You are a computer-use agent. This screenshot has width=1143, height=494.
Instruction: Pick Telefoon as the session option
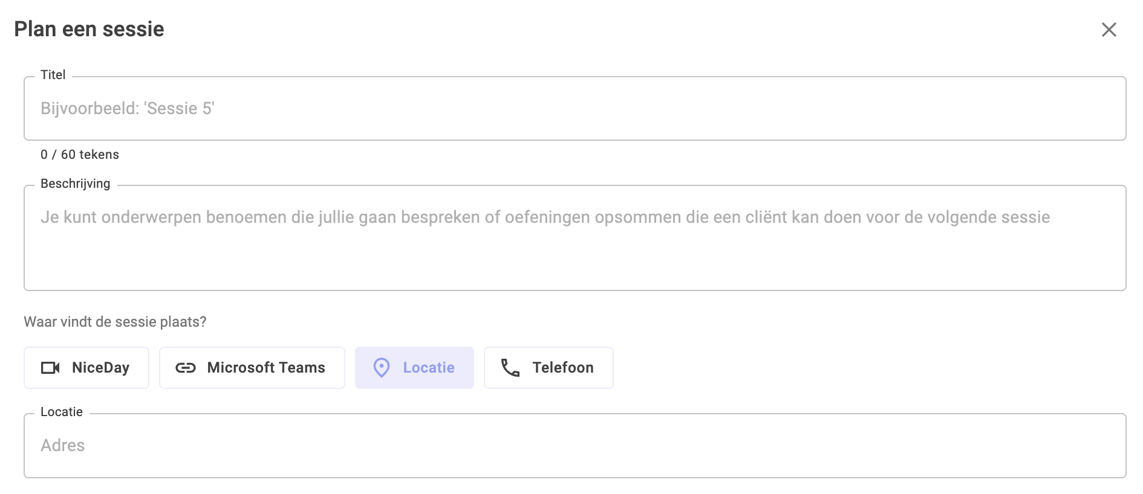click(x=549, y=368)
